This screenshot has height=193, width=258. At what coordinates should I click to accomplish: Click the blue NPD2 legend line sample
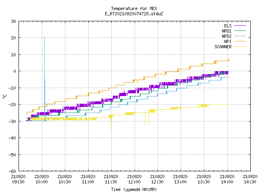(240, 36)
